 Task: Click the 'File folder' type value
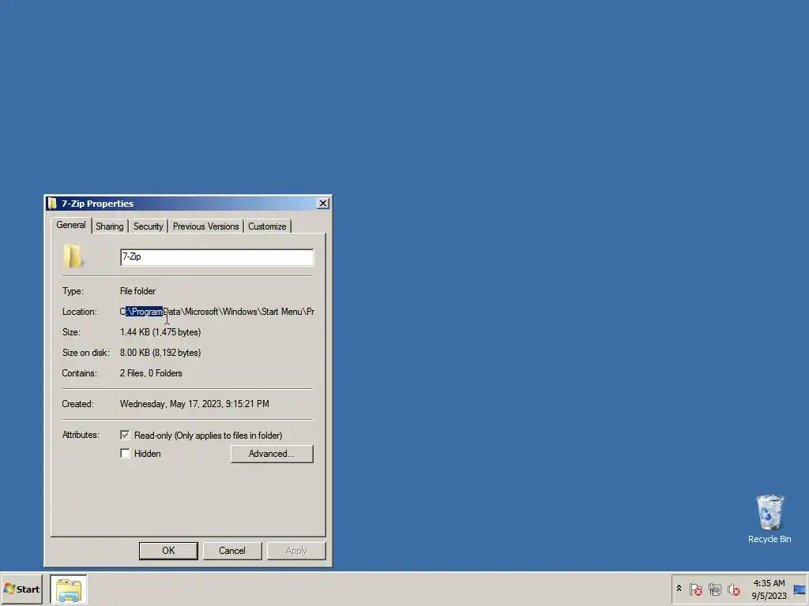click(x=137, y=291)
